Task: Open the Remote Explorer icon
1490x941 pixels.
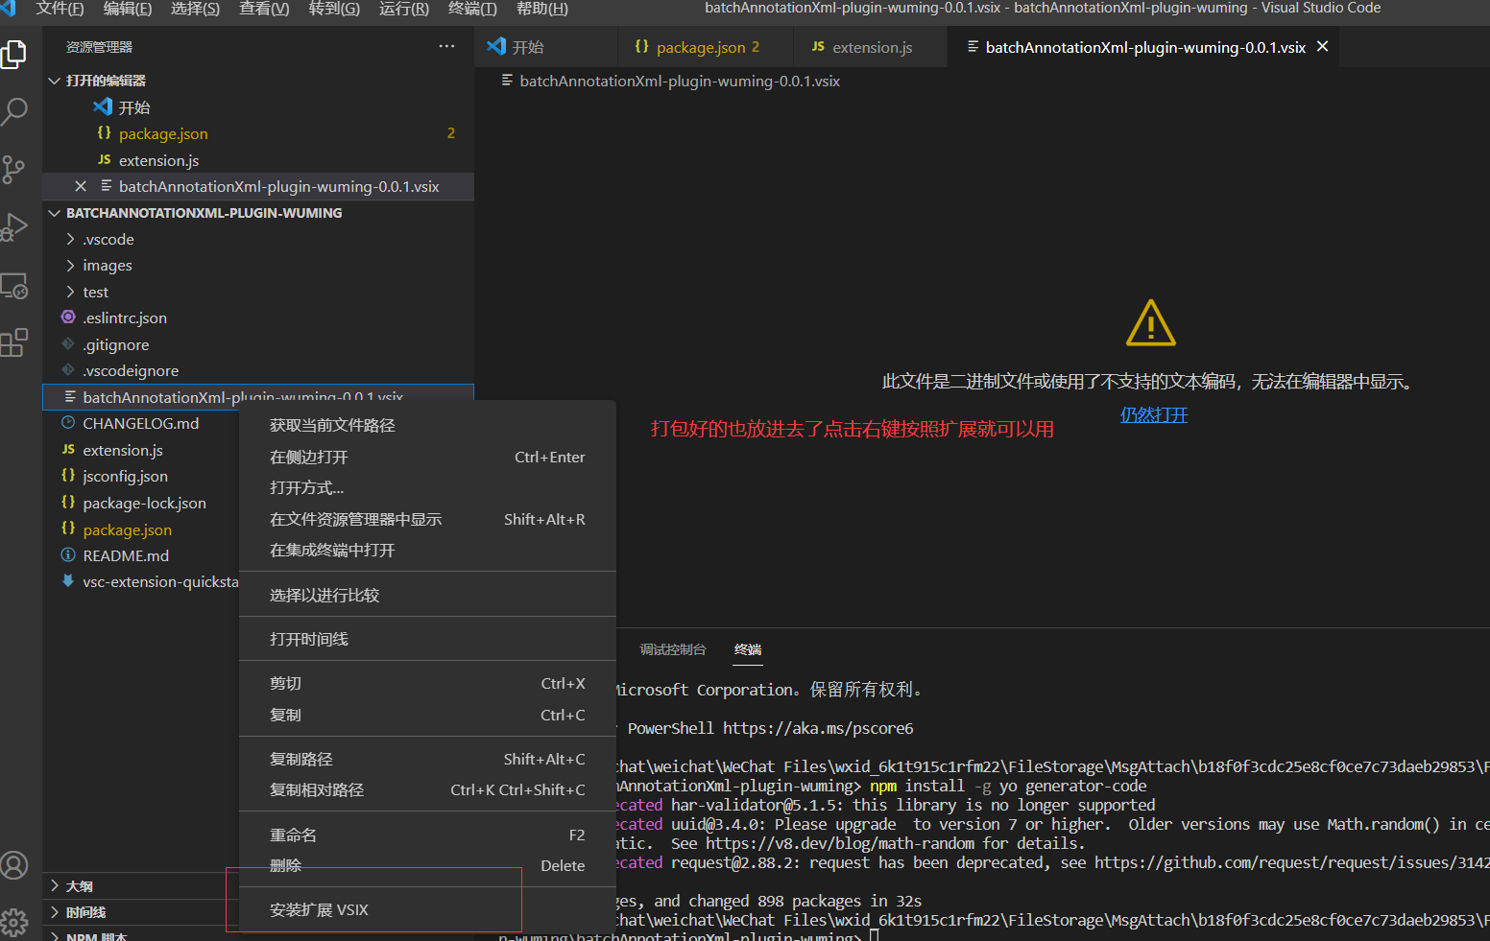Action: point(14,286)
